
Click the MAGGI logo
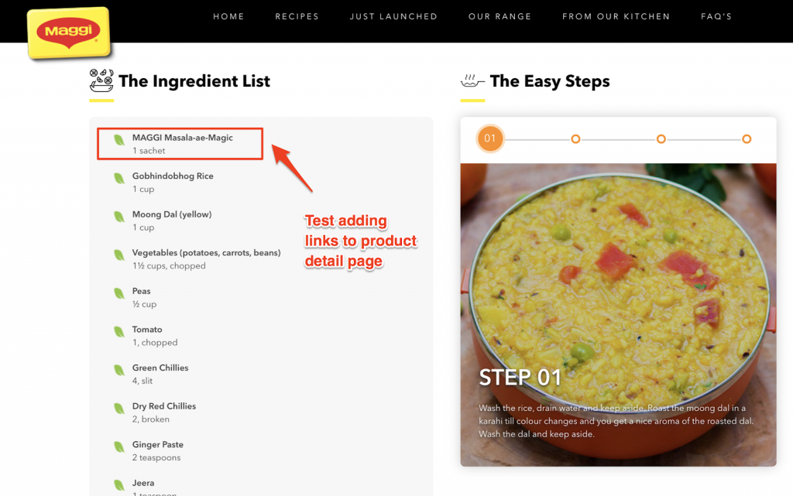(69, 33)
